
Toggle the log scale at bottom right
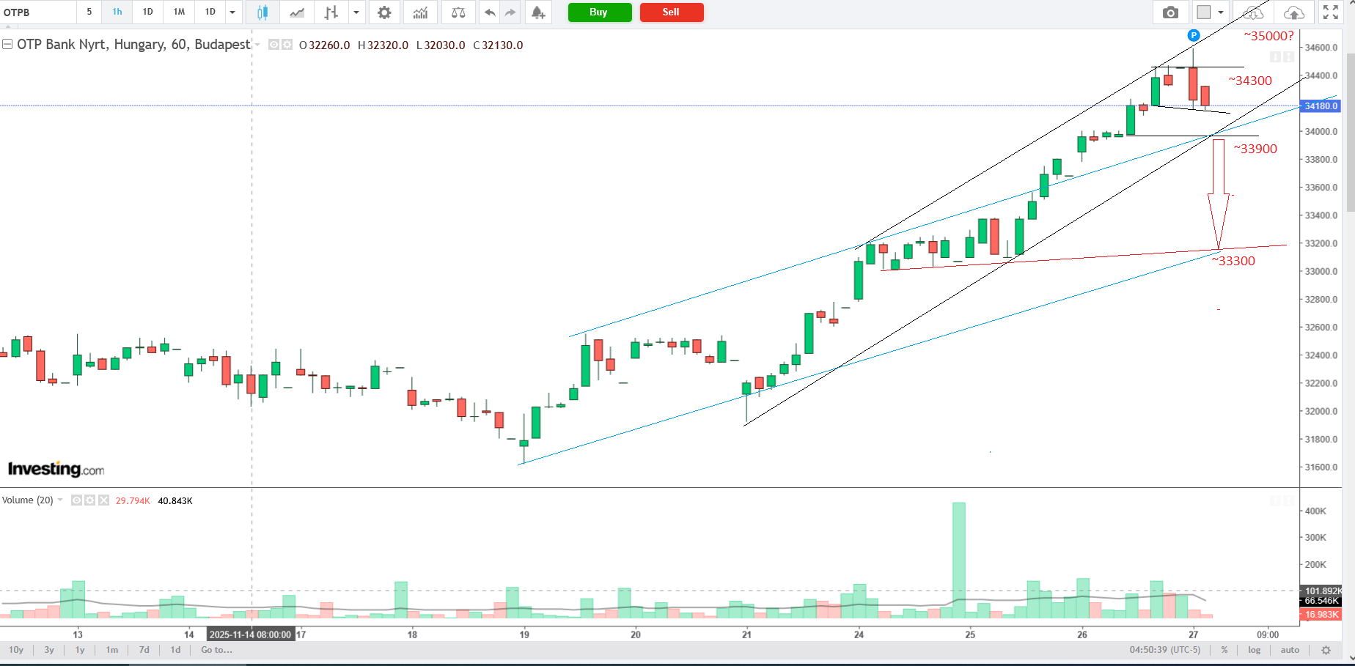1255,650
